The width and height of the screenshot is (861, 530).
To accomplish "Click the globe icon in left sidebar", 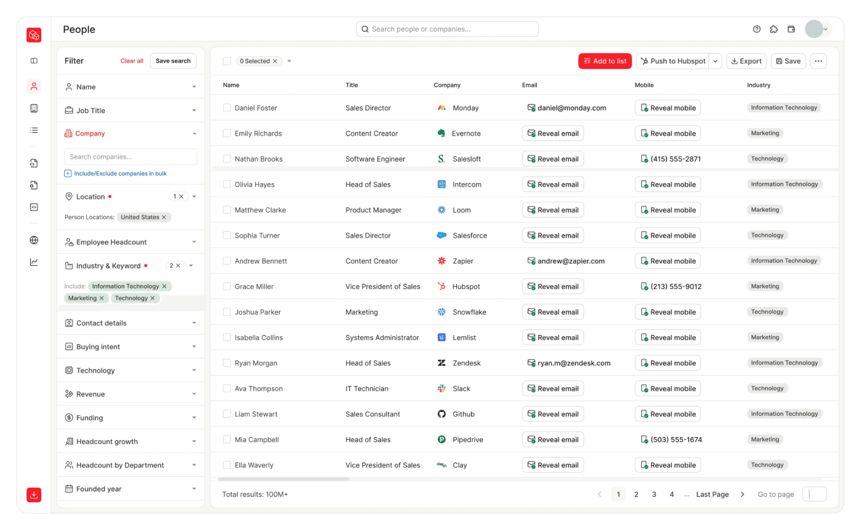I will coord(34,240).
